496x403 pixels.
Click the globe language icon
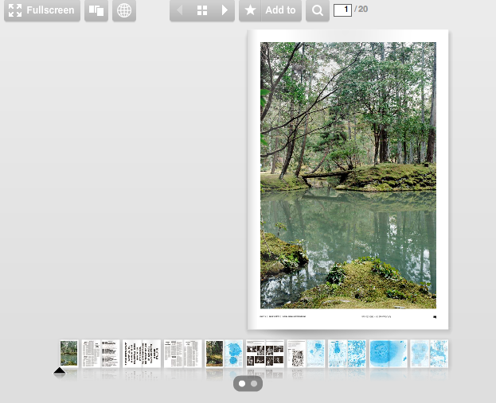tap(124, 10)
